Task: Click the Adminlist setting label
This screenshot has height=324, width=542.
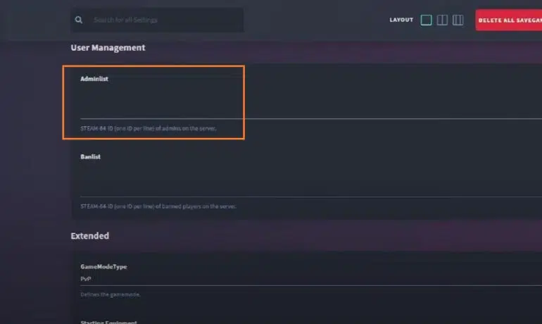Action: pos(94,79)
